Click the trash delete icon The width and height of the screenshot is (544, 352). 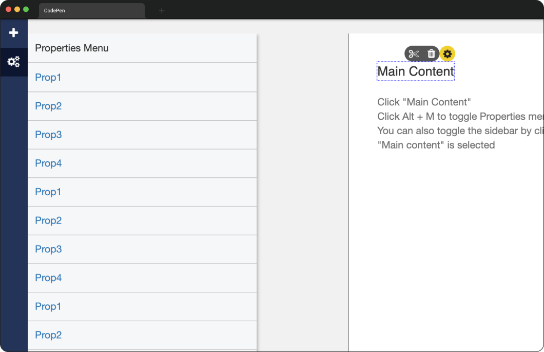[x=431, y=53]
